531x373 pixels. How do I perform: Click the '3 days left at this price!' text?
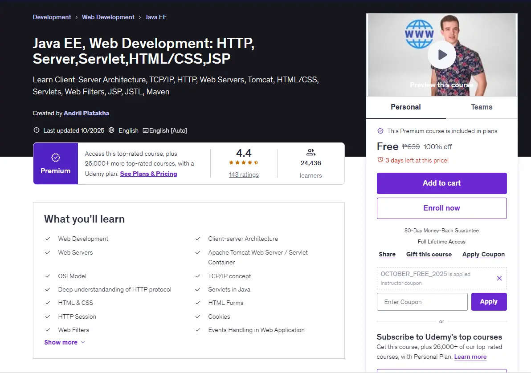pos(417,160)
